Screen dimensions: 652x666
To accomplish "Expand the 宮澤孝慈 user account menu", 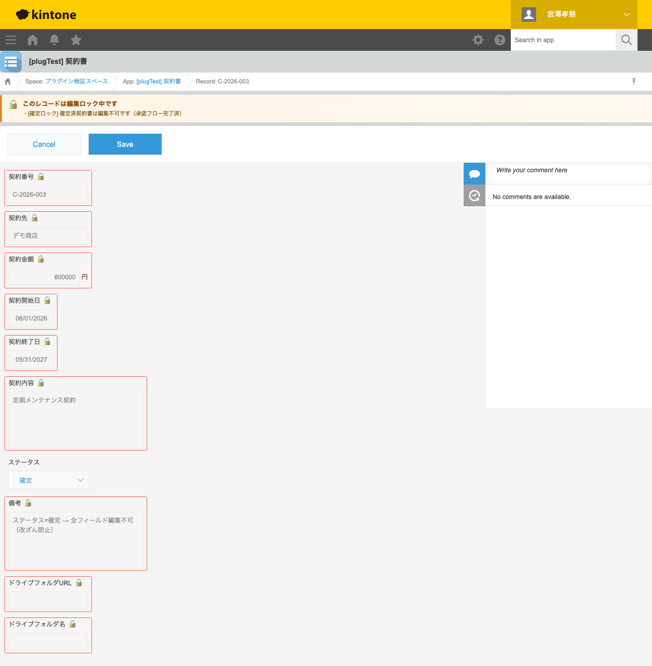I will (574, 15).
